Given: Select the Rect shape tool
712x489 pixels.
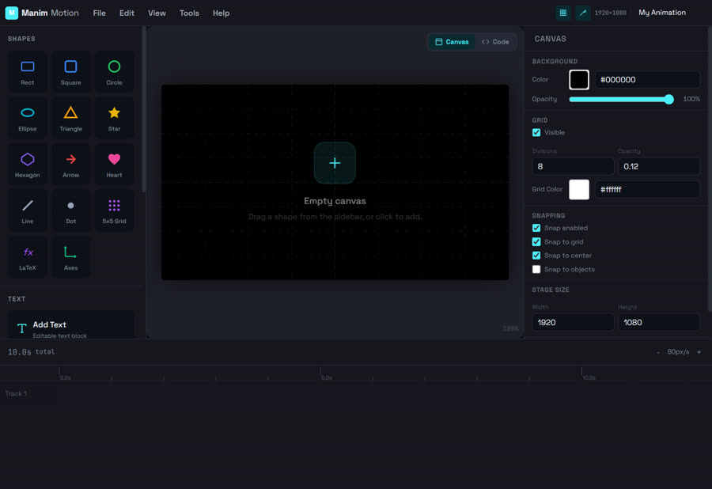Looking at the screenshot, I should tap(27, 72).
